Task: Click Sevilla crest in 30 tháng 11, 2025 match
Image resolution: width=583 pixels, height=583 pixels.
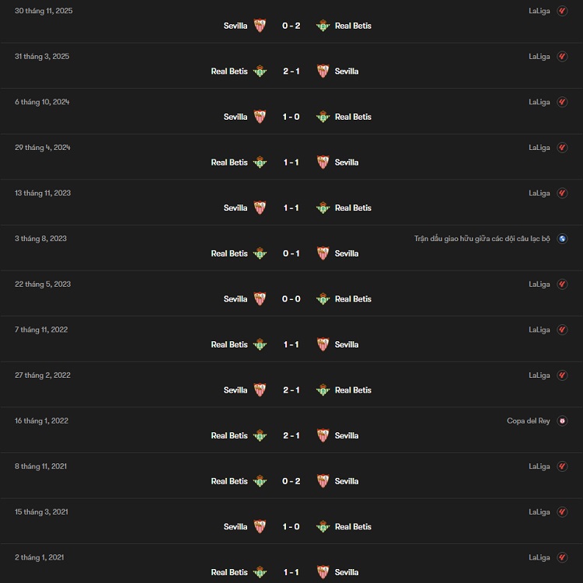Action: click(x=260, y=26)
